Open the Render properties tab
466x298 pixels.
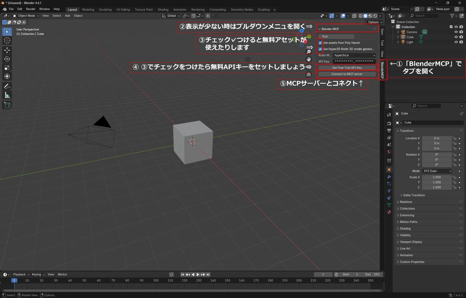389,123
